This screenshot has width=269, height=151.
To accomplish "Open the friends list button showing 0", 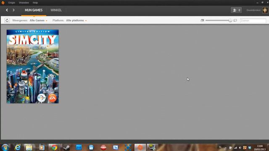I will (236, 10).
